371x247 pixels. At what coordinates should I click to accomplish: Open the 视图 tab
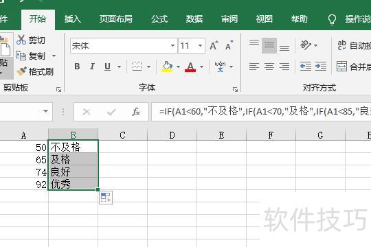point(265,19)
